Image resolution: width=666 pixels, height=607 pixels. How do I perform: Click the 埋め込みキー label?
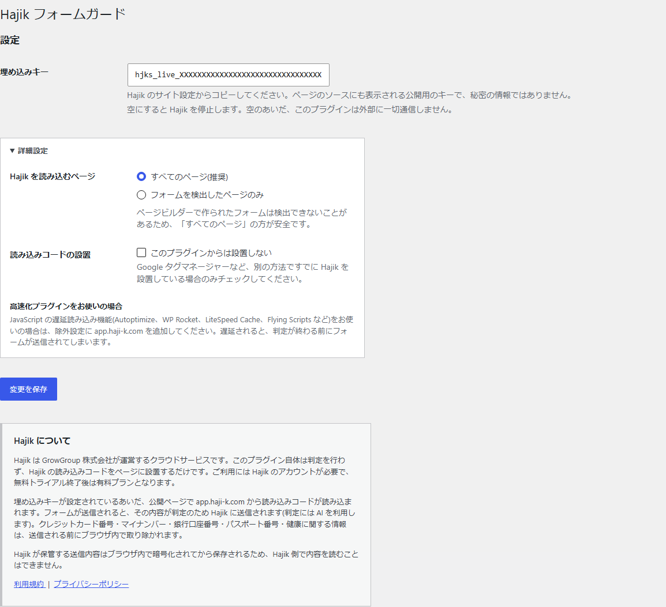24,72
